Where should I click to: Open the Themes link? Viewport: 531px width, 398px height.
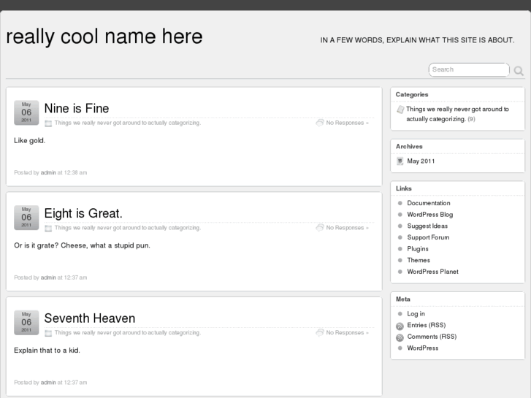click(x=419, y=261)
